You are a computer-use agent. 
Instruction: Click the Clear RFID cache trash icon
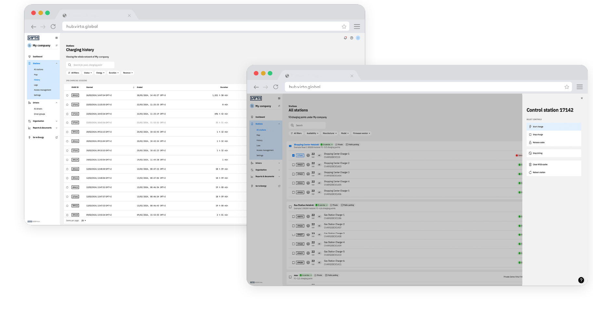pyautogui.click(x=530, y=165)
